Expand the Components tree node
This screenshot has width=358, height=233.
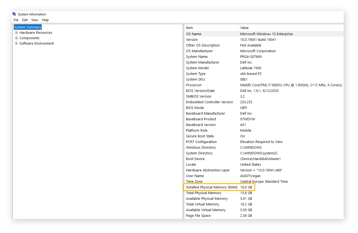coord(17,38)
